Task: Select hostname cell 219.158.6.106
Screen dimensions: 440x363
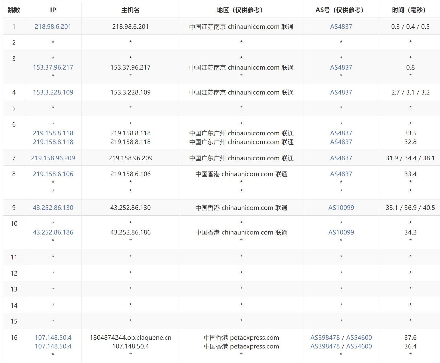Action: [131, 174]
